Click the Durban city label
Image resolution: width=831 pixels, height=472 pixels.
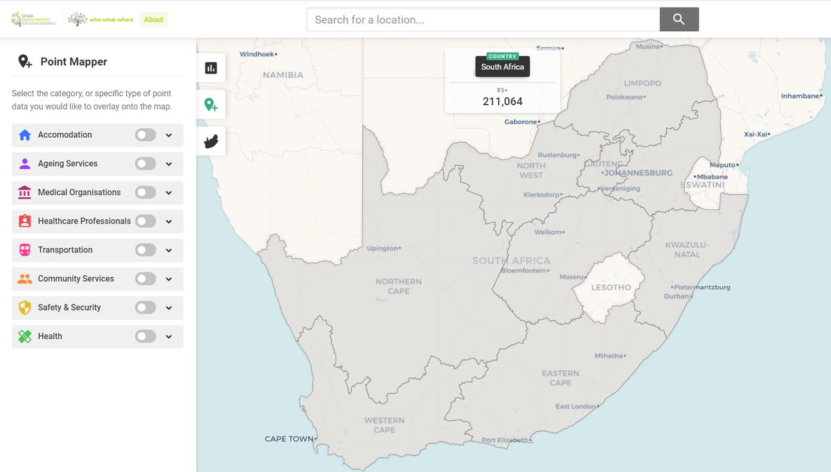click(x=677, y=296)
